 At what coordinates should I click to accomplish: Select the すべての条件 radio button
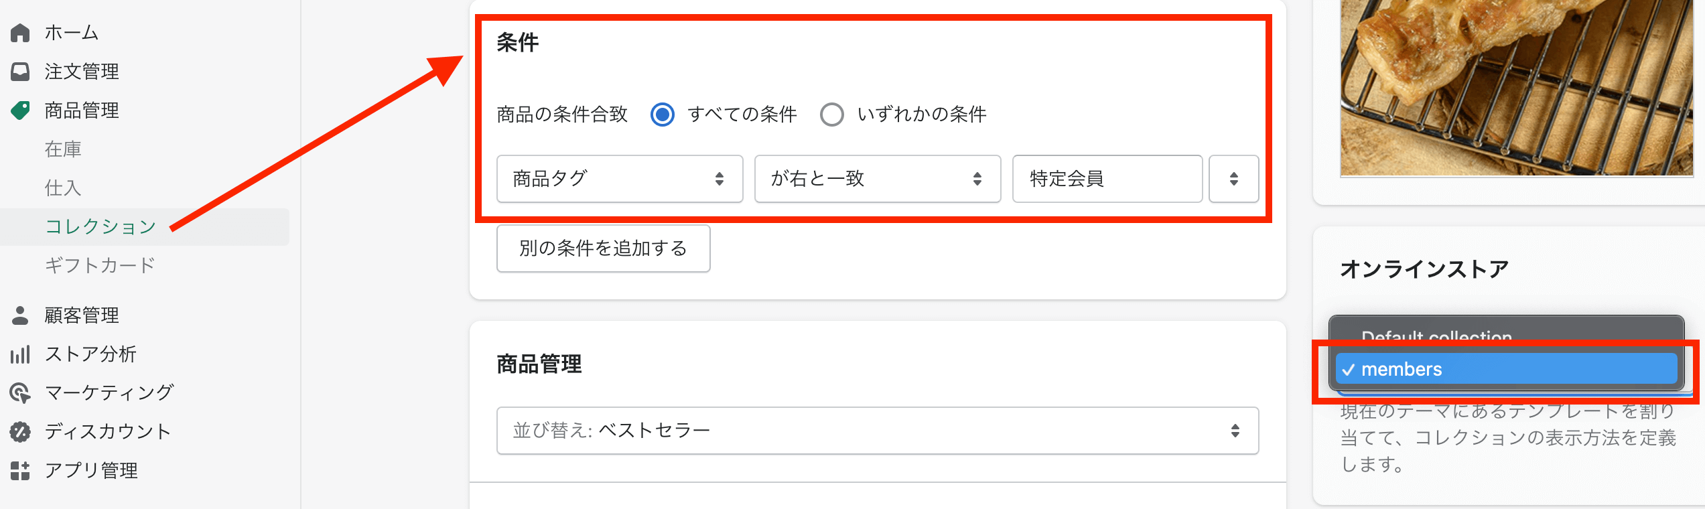click(663, 115)
